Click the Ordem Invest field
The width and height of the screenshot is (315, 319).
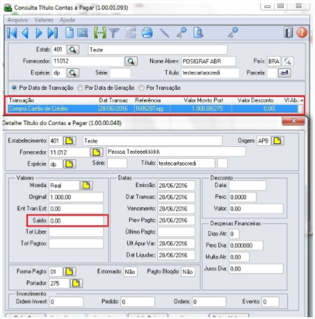[66, 302]
